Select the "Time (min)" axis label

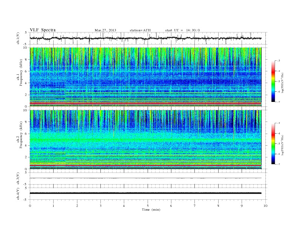pos(151,209)
